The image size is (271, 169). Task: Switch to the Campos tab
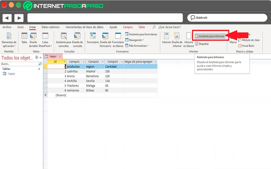tap(128, 27)
